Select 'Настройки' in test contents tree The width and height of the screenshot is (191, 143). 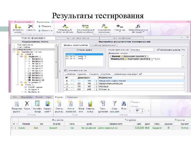click(x=24, y=47)
